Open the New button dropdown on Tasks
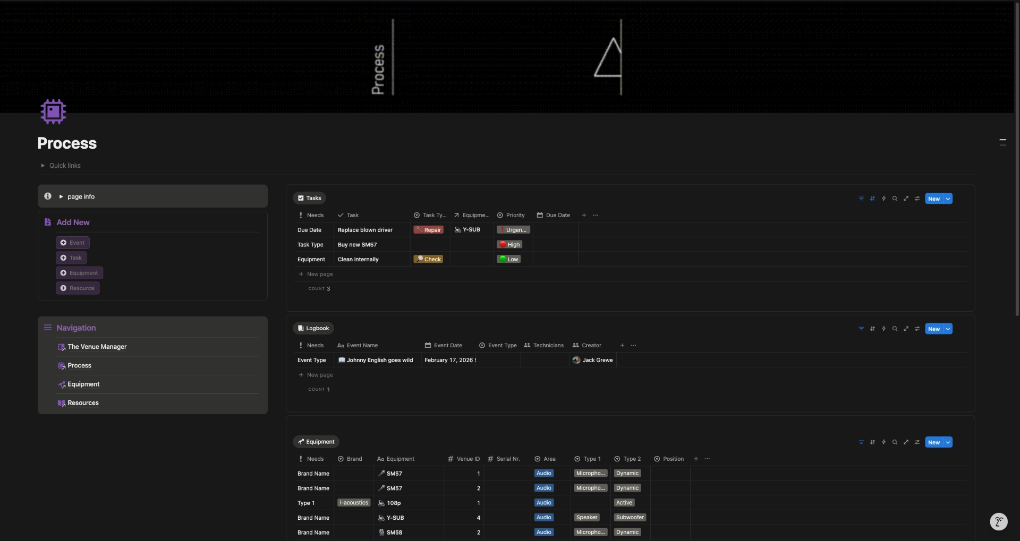Viewport: 1020px width, 541px height. (x=948, y=198)
